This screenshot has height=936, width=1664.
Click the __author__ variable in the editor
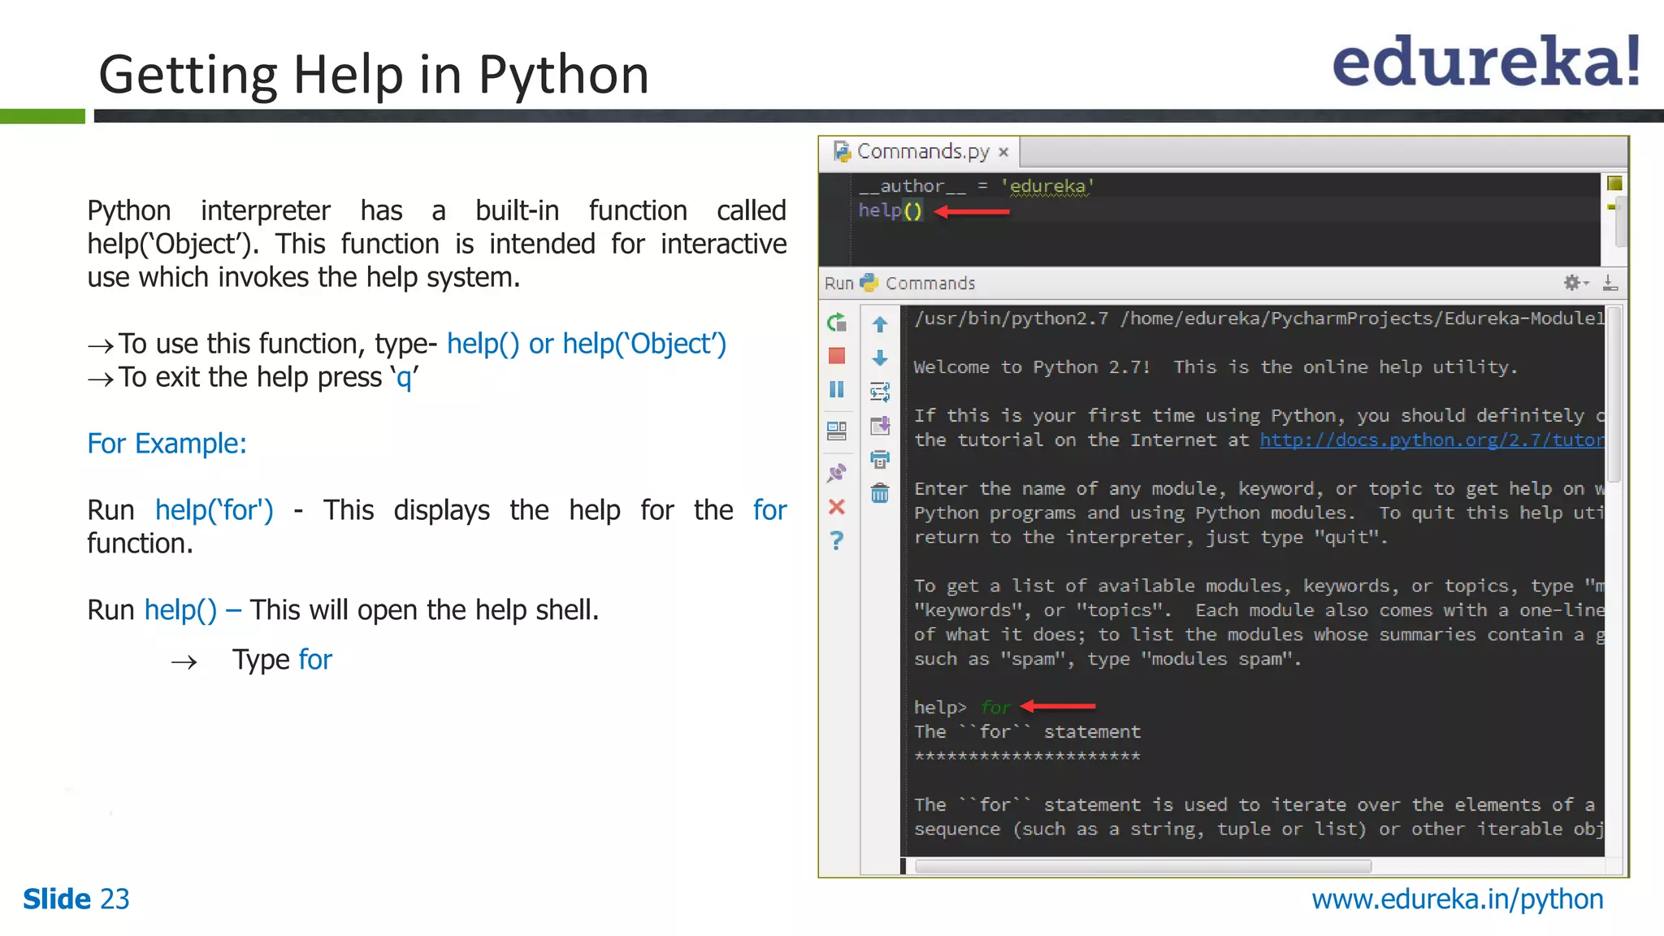pos(912,187)
